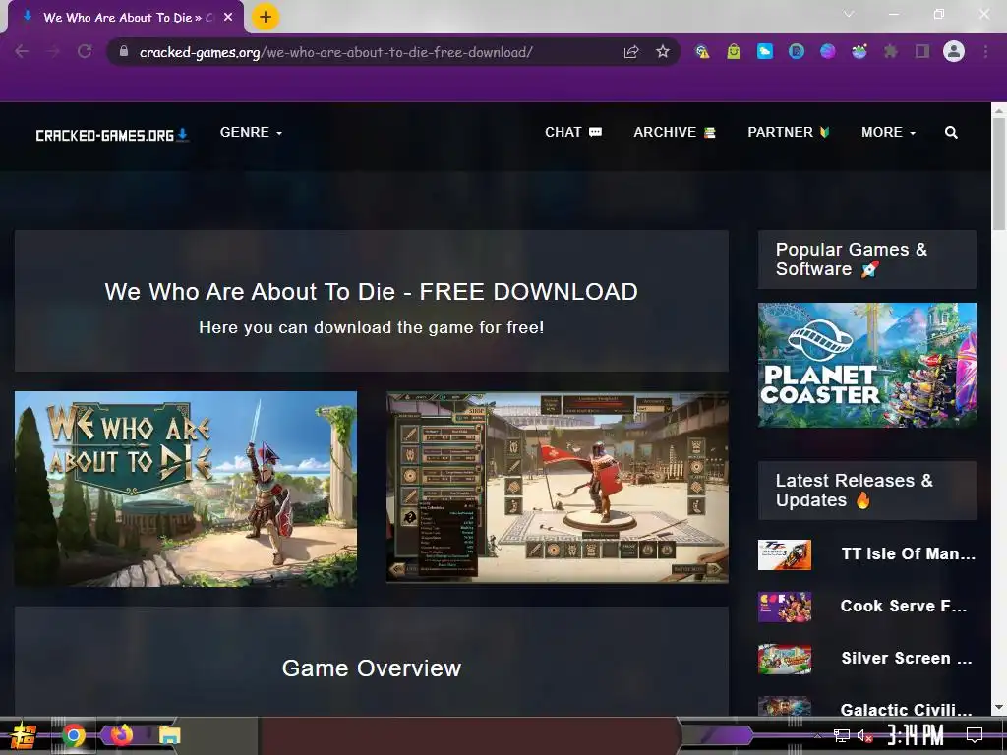Open the gameplay arena screenshot
The image size is (1007, 755).
coord(558,488)
